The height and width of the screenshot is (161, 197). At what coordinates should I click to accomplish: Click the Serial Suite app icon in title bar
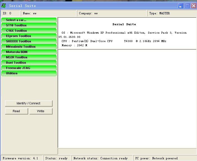(4, 6)
